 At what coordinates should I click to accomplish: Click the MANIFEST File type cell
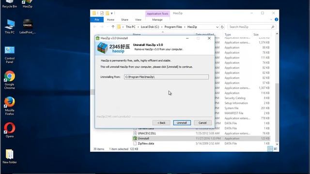pyautogui.click(x=234, y=113)
